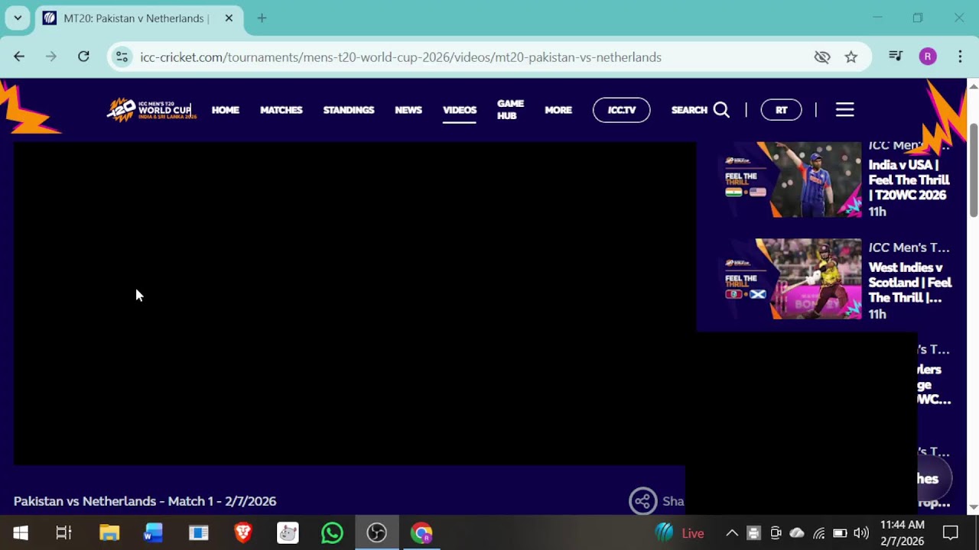Open the HOME menu item

[x=226, y=110]
